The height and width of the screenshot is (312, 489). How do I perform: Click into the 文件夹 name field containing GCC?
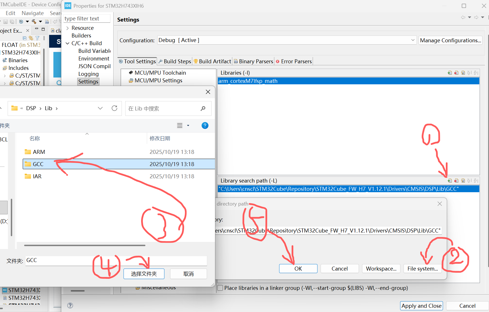pyautogui.click(x=116, y=260)
